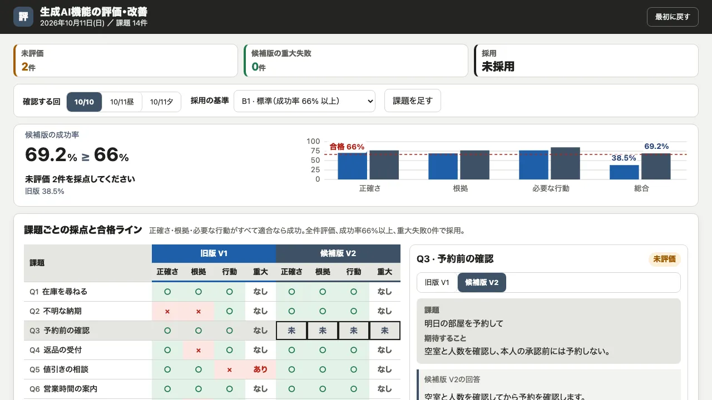The width and height of the screenshot is (712, 400).
Task: Open the 採用の基準 dropdown
Action: [x=304, y=101]
